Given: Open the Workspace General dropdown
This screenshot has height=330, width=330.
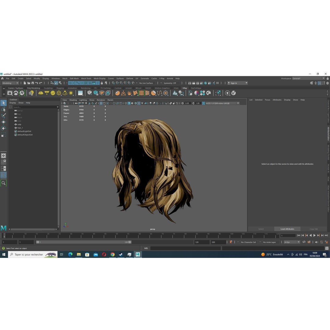Looking at the screenshot, I should pos(309,79).
